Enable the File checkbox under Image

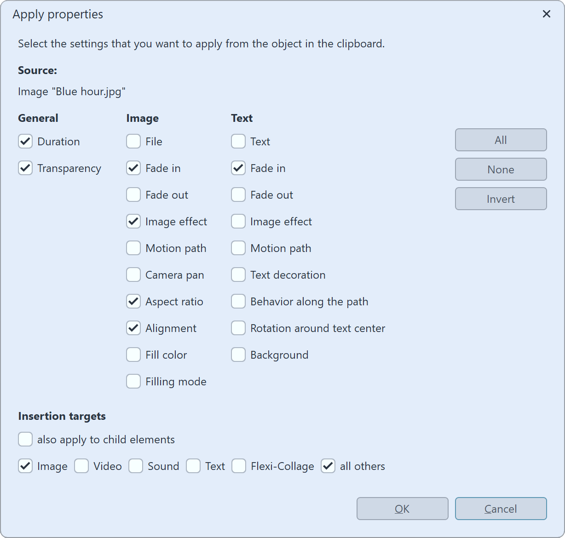click(x=133, y=141)
